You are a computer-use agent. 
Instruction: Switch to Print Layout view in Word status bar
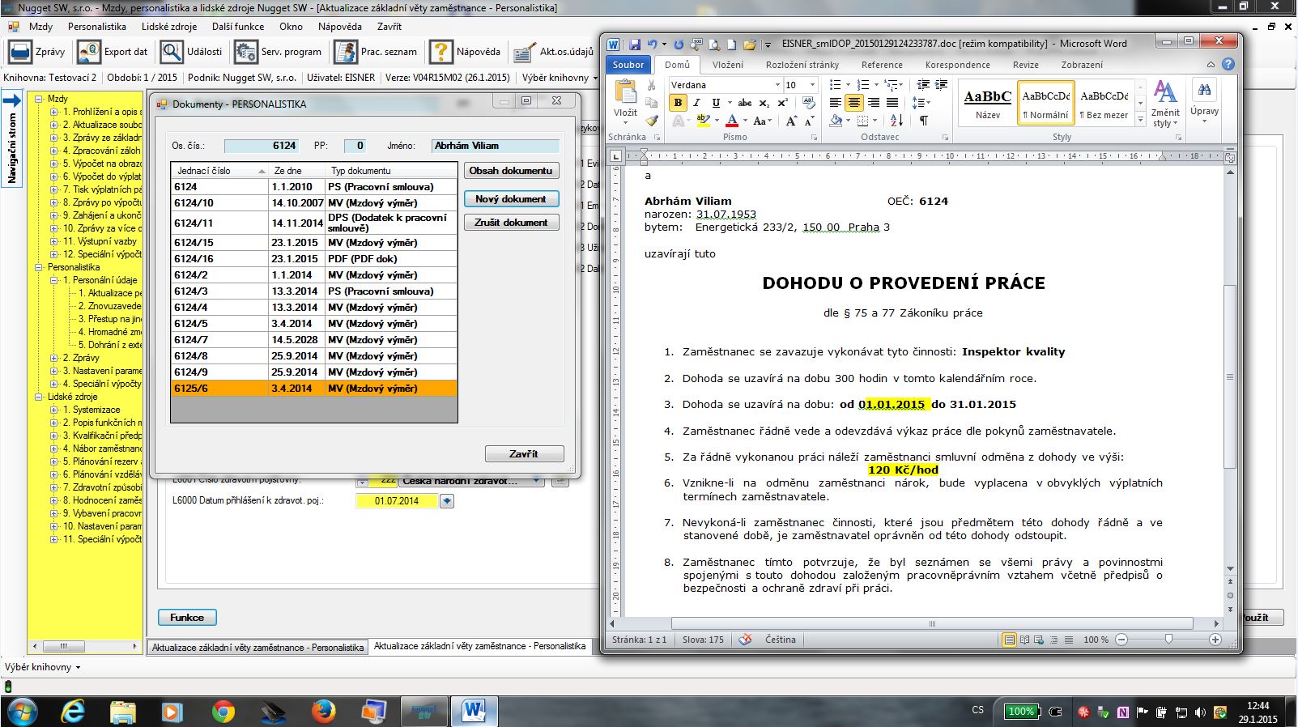(x=1009, y=640)
